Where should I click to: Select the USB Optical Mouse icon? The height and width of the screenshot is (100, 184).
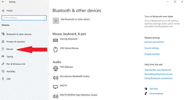[x=55, y=50]
